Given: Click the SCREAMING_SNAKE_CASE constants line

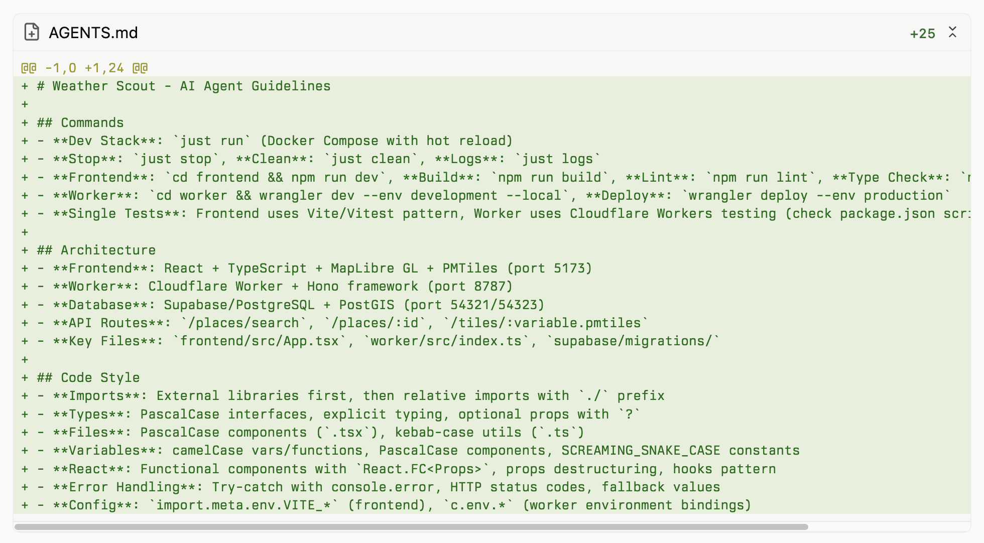Looking at the screenshot, I should (x=426, y=451).
